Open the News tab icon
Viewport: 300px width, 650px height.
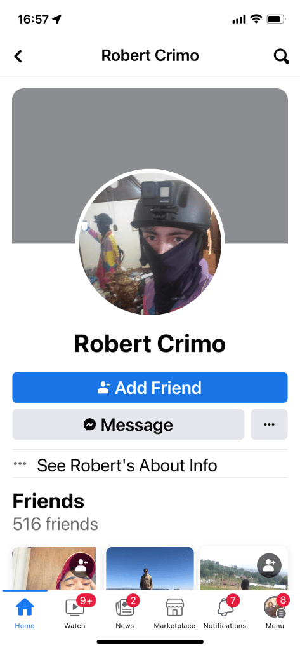pyautogui.click(x=124, y=608)
